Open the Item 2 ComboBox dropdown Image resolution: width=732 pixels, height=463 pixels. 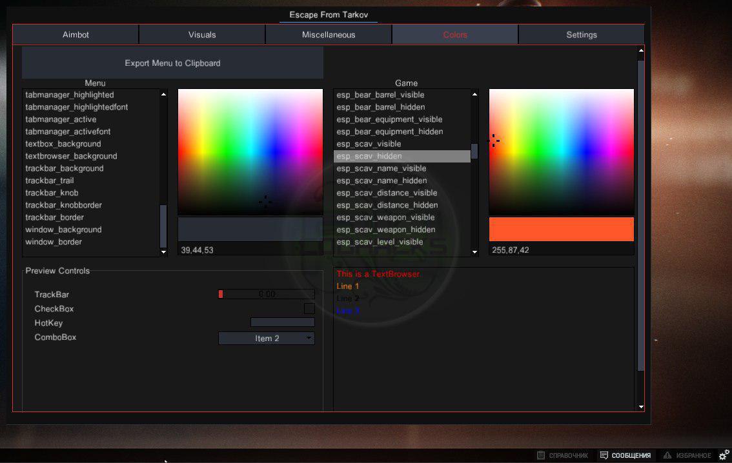[x=267, y=339]
